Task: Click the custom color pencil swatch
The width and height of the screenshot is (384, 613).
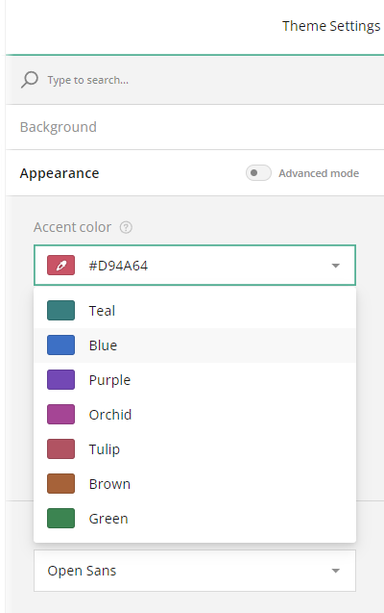Action: 60,266
